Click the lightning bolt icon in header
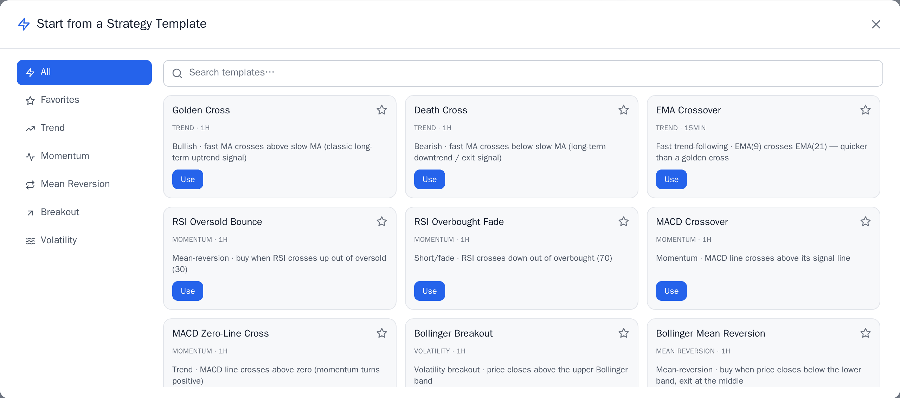Viewport: 900px width, 398px height. 24,24
